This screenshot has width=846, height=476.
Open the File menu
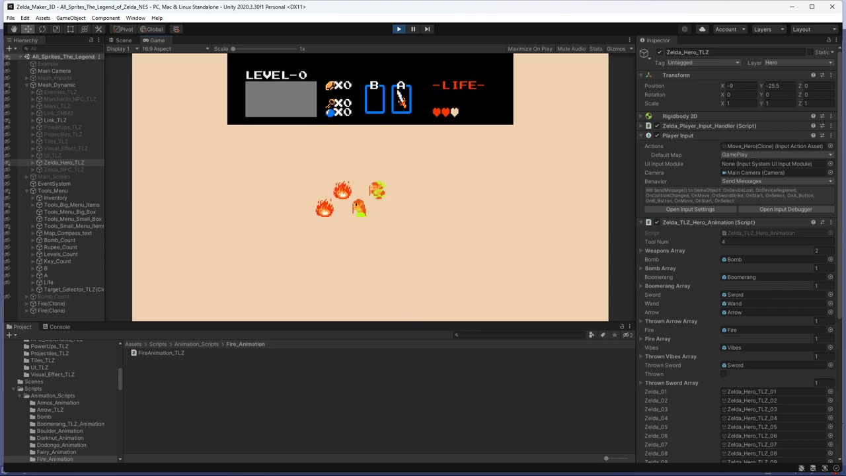[x=11, y=18]
